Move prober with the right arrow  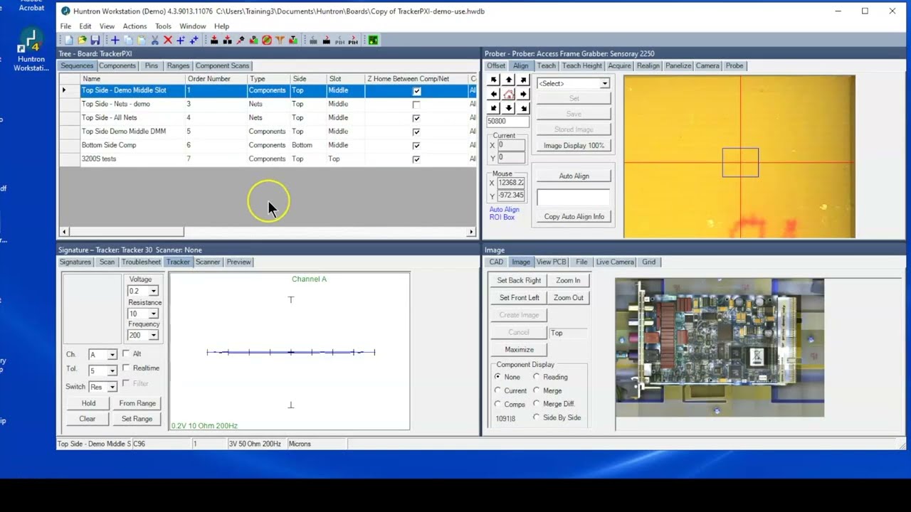(523, 94)
